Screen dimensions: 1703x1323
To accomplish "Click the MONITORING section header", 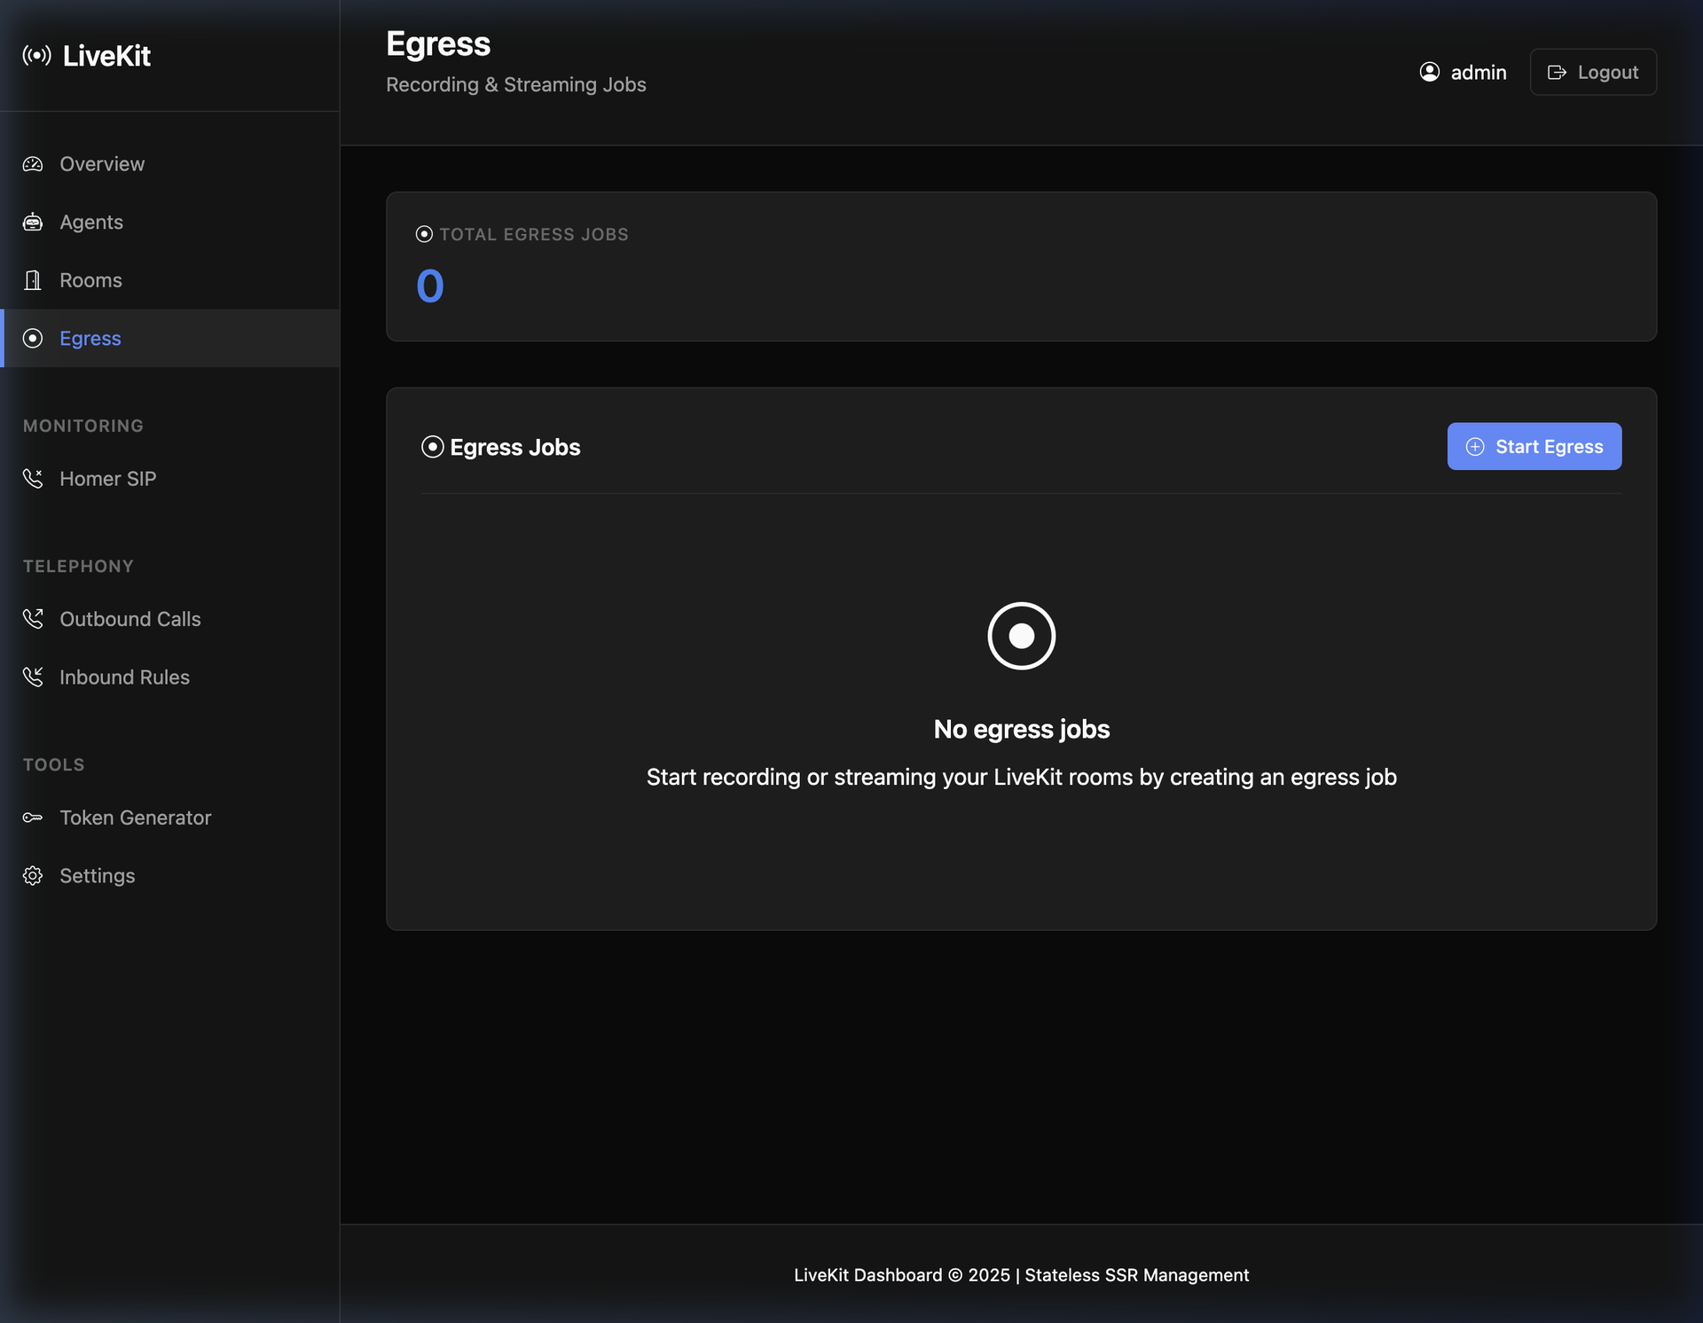I will point(83,426).
